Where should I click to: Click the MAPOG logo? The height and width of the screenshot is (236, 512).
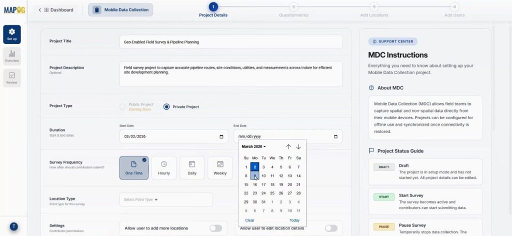coord(14,10)
